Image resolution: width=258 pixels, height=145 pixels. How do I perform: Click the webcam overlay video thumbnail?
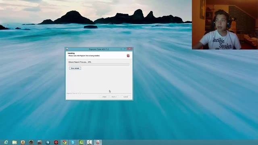pyautogui.click(x=225, y=25)
